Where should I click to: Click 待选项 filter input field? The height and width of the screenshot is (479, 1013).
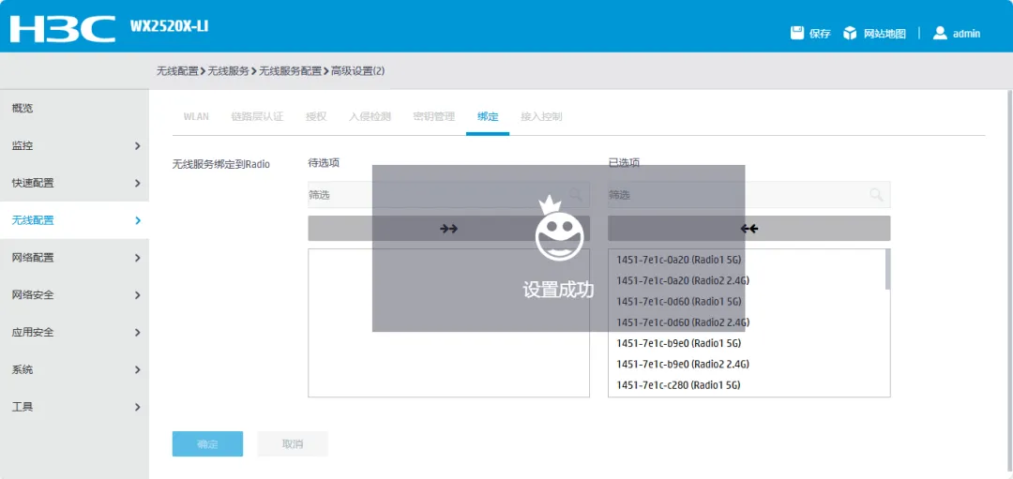point(449,194)
